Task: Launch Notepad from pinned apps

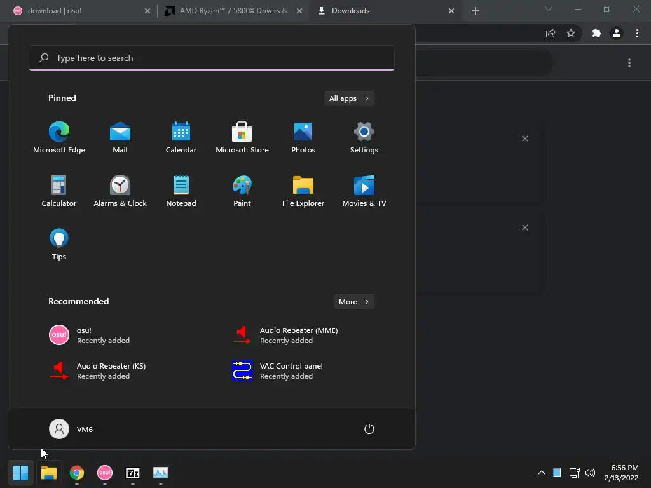Action: (181, 191)
